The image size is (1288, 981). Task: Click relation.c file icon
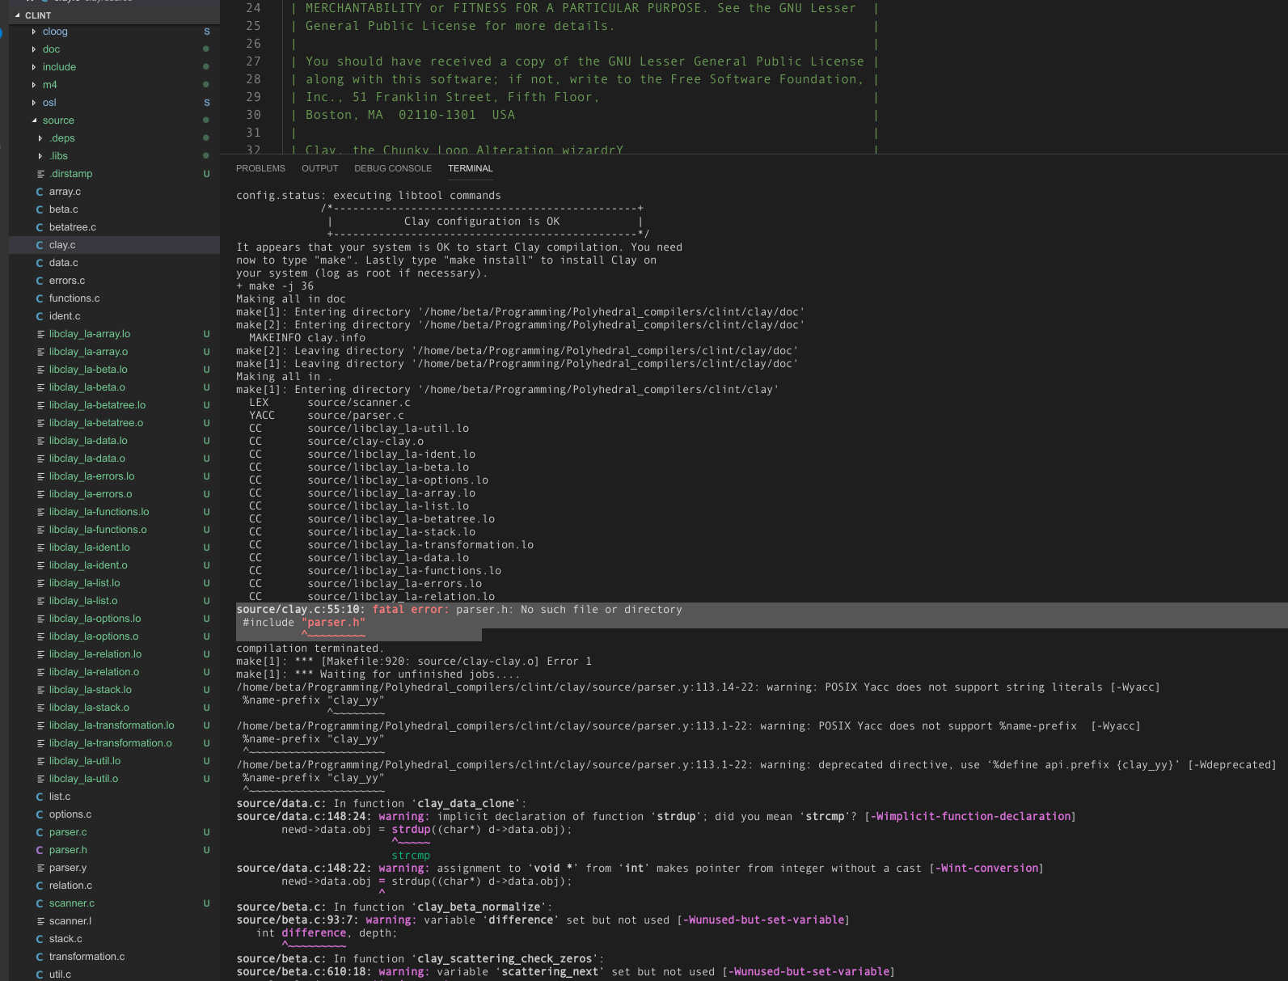40,886
